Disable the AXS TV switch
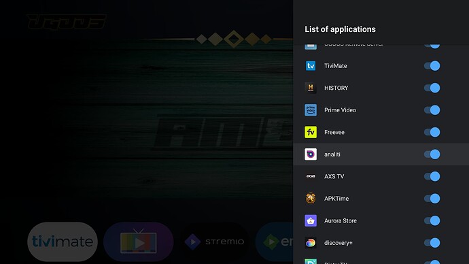Viewport: 469px width, 264px height. tap(432, 176)
